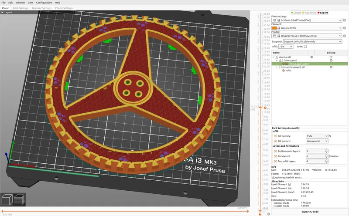Select the rim-enforcement.stl part
The height and width of the screenshot is (216, 349).
(293, 67)
